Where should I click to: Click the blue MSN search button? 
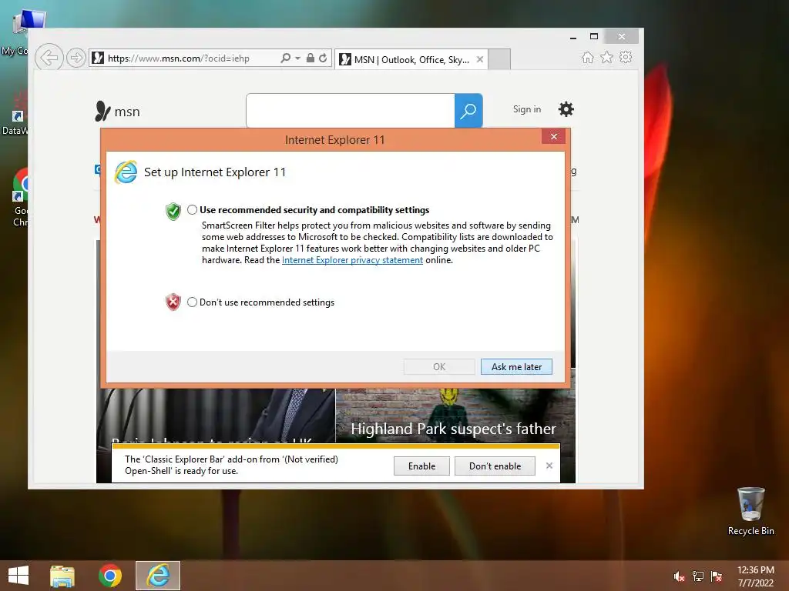click(x=468, y=111)
